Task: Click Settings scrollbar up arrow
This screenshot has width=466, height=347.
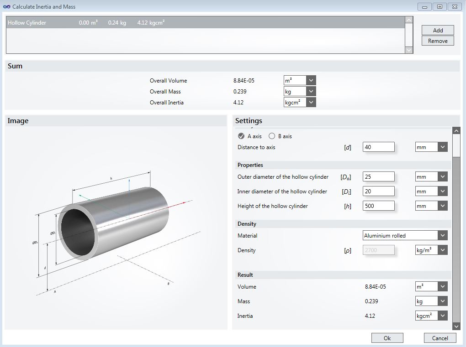Action: tap(456, 130)
